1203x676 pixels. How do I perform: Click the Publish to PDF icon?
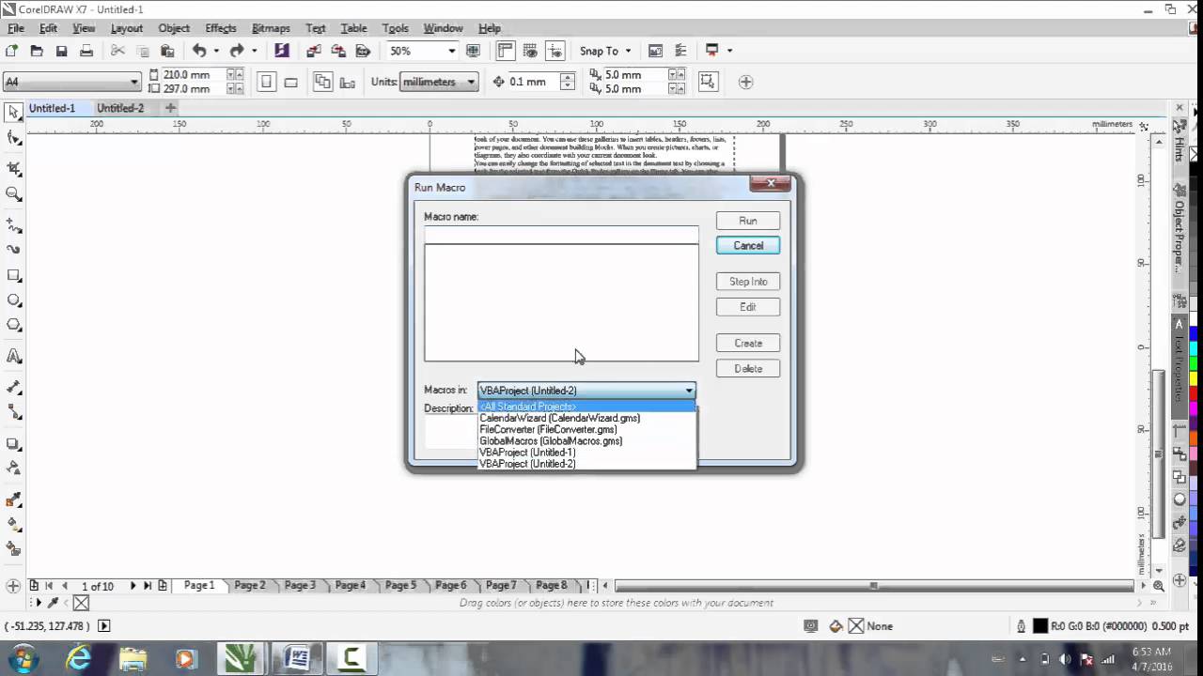click(x=363, y=51)
